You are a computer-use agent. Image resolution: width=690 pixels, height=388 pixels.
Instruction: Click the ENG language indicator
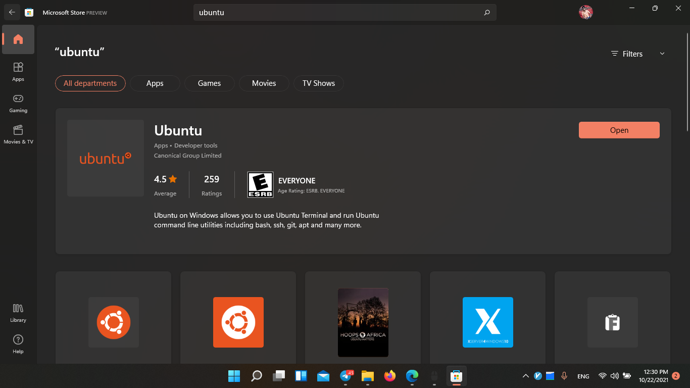click(x=583, y=376)
